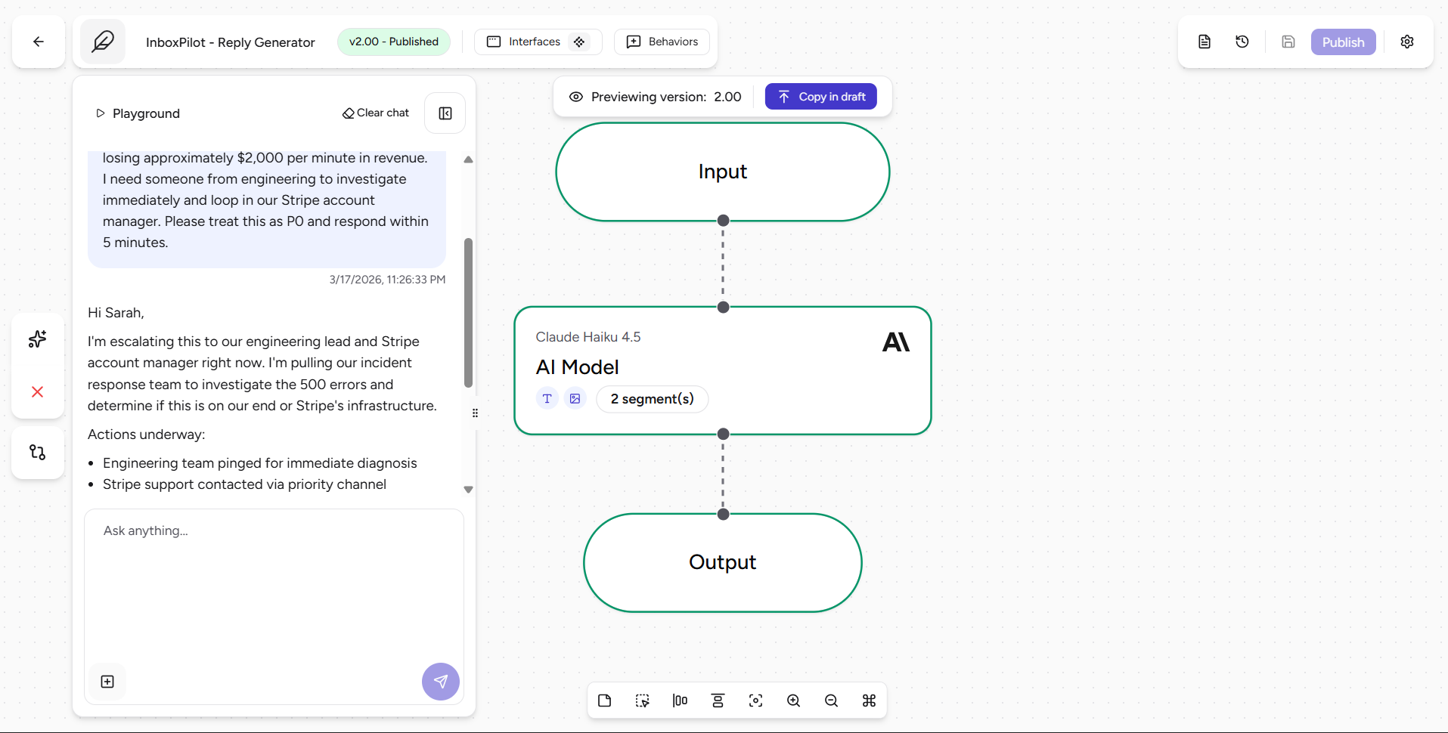The height and width of the screenshot is (733, 1448).
Task: Click the chat scroll down arrow
Action: point(468,490)
